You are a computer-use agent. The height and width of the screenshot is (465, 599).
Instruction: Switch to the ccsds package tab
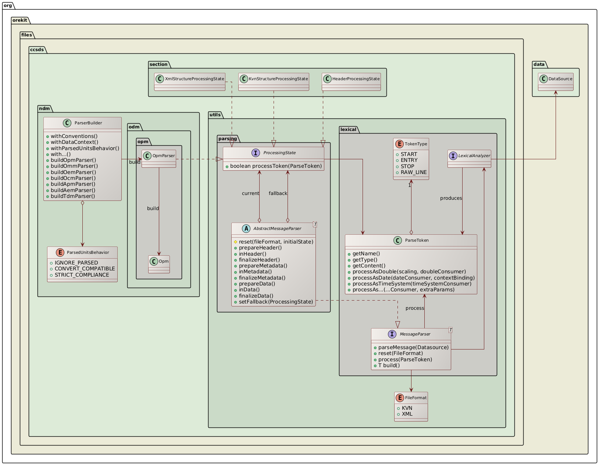coord(38,49)
